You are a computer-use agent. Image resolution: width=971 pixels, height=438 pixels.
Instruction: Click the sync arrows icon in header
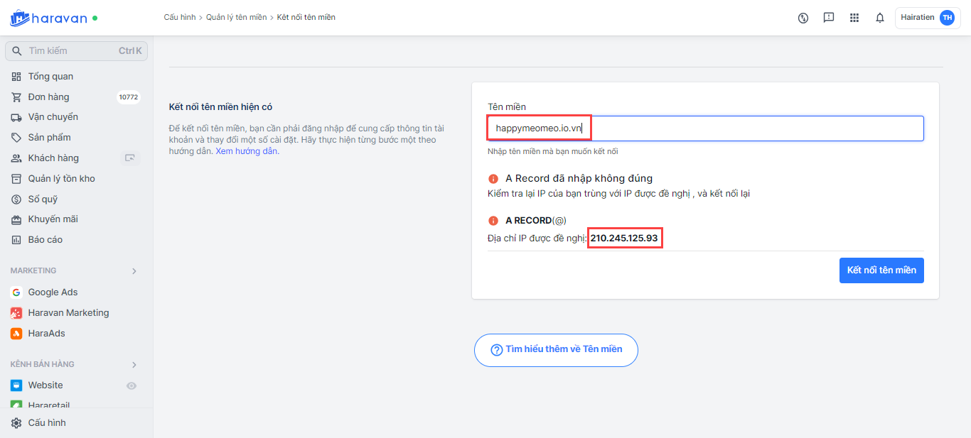click(803, 18)
